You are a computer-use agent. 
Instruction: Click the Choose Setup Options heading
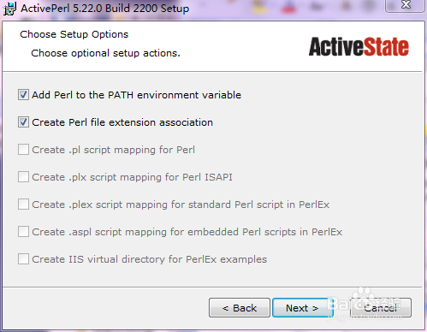pyautogui.click(x=74, y=34)
